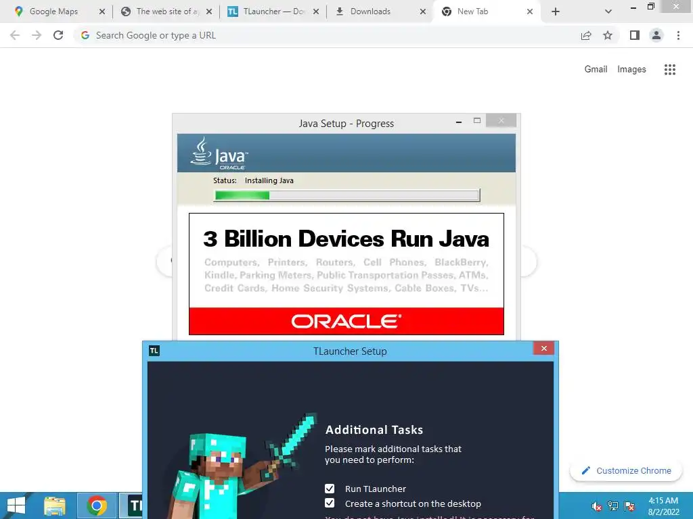Go forward in Chrome
The width and height of the screenshot is (693, 519).
(x=37, y=35)
